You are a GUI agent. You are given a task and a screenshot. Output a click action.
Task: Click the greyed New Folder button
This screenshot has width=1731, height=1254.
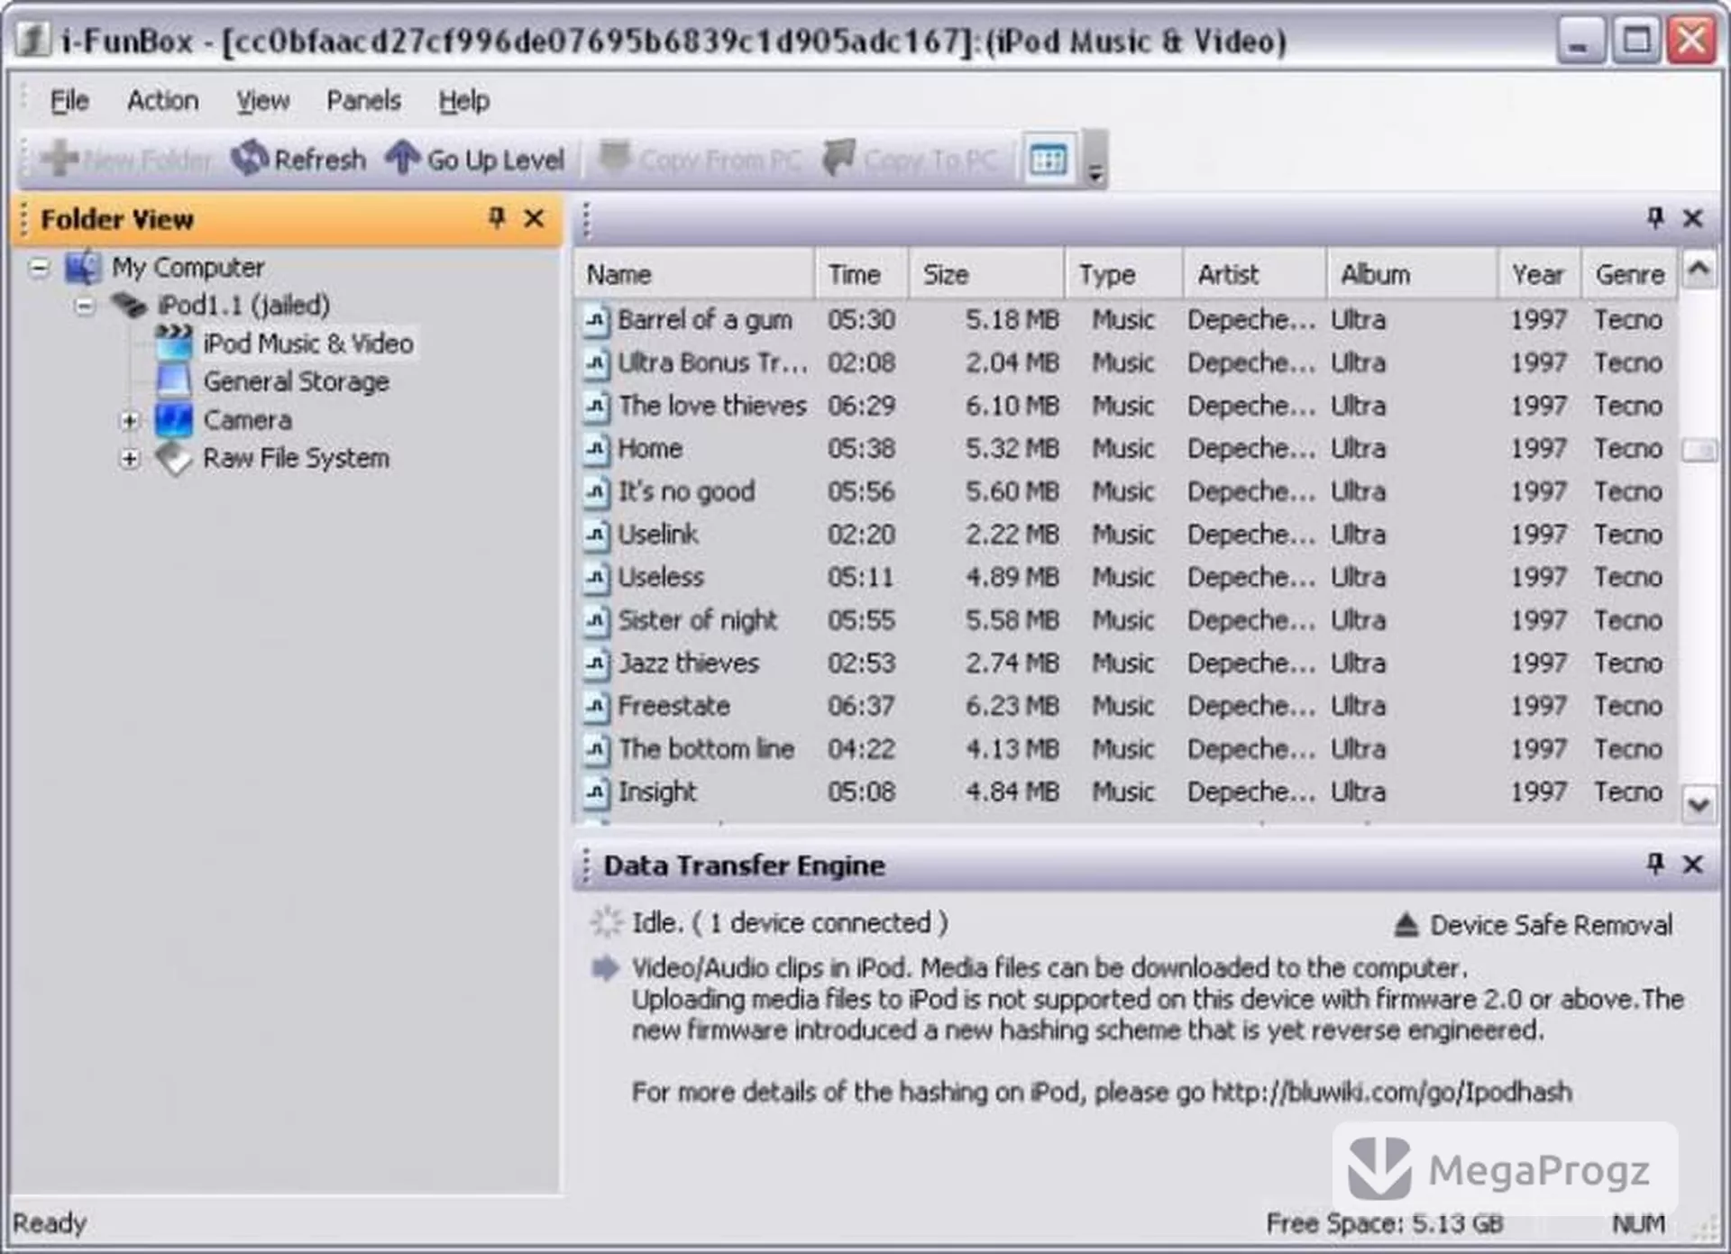[x=125, y=160]
